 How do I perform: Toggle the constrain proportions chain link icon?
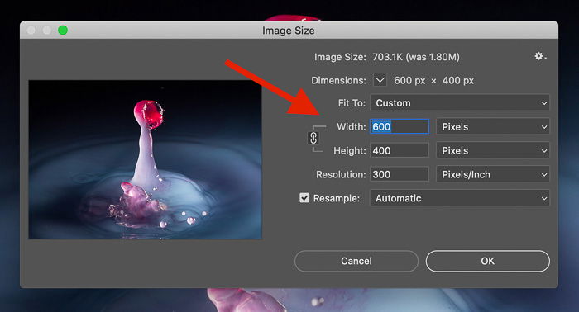[x=313, y=139]
